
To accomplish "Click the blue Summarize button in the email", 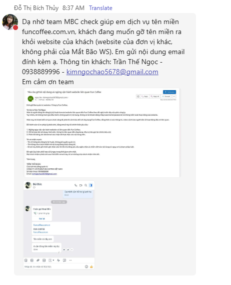I will (169, 92).
